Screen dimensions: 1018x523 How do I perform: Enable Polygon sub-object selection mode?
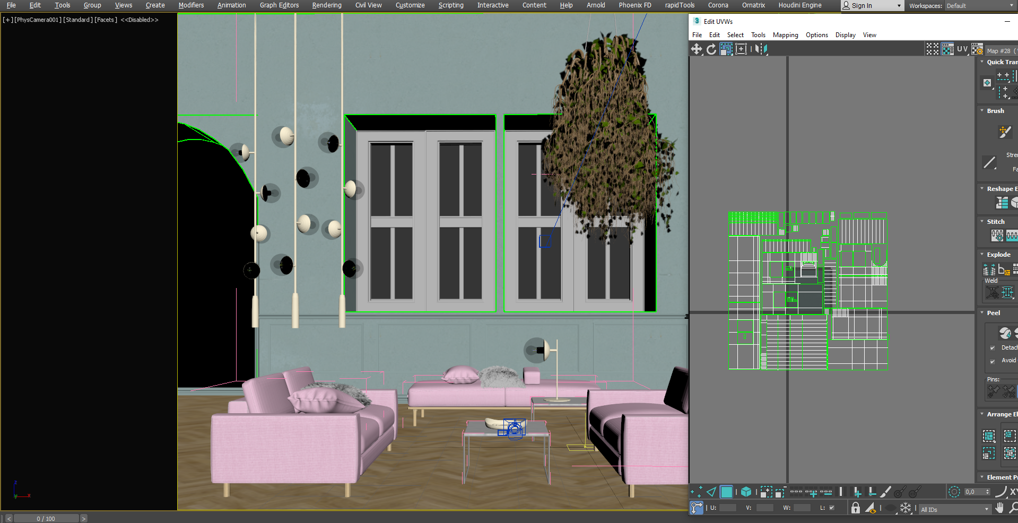coord(726,492)
